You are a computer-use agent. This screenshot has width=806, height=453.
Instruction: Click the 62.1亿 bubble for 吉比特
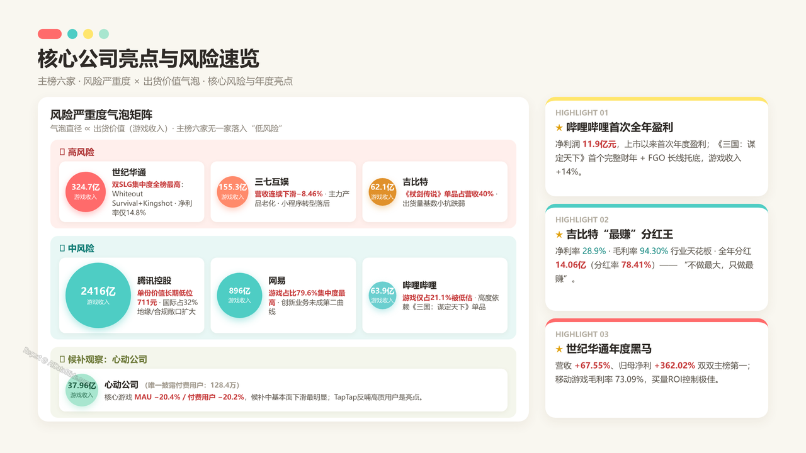[x=382, y=192]
